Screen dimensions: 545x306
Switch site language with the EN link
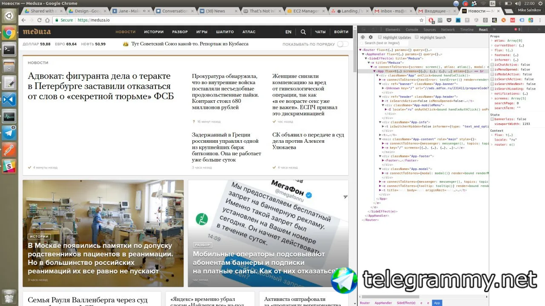288,32
